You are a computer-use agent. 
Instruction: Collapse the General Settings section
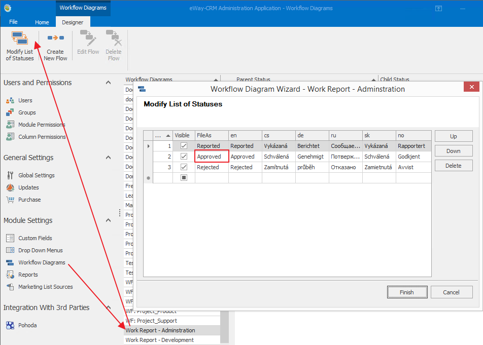108,158
